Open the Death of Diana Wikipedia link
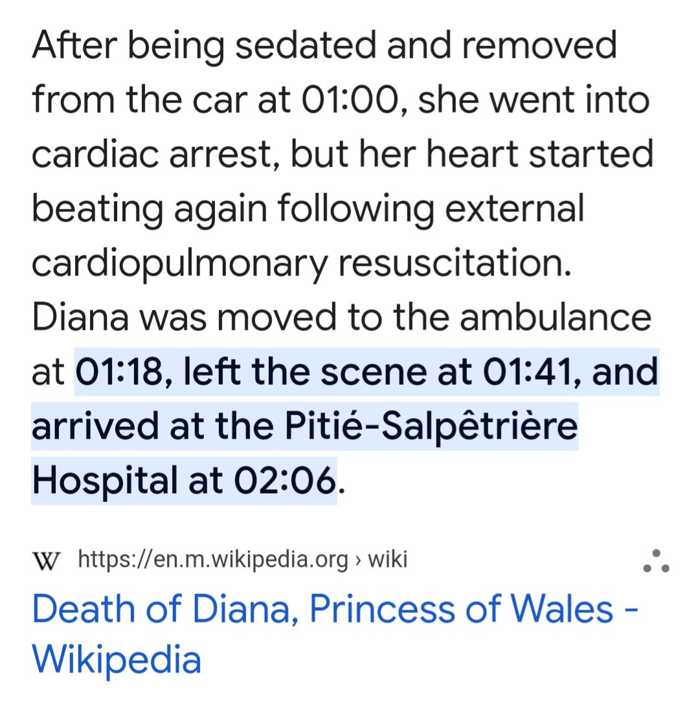Screen dimensions: 689x701 [x=324, y=610]
